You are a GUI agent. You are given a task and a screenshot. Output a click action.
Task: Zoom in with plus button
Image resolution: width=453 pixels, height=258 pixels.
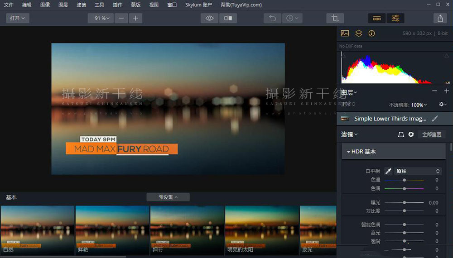135,18
